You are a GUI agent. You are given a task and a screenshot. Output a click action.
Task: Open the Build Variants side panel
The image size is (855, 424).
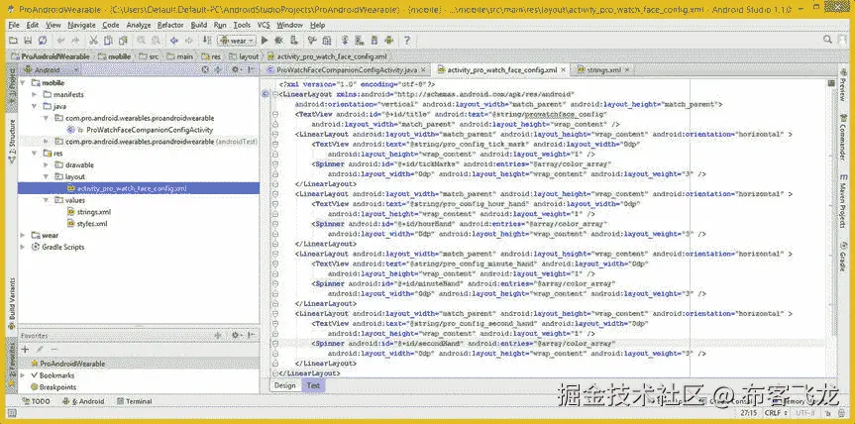(12, 304)
